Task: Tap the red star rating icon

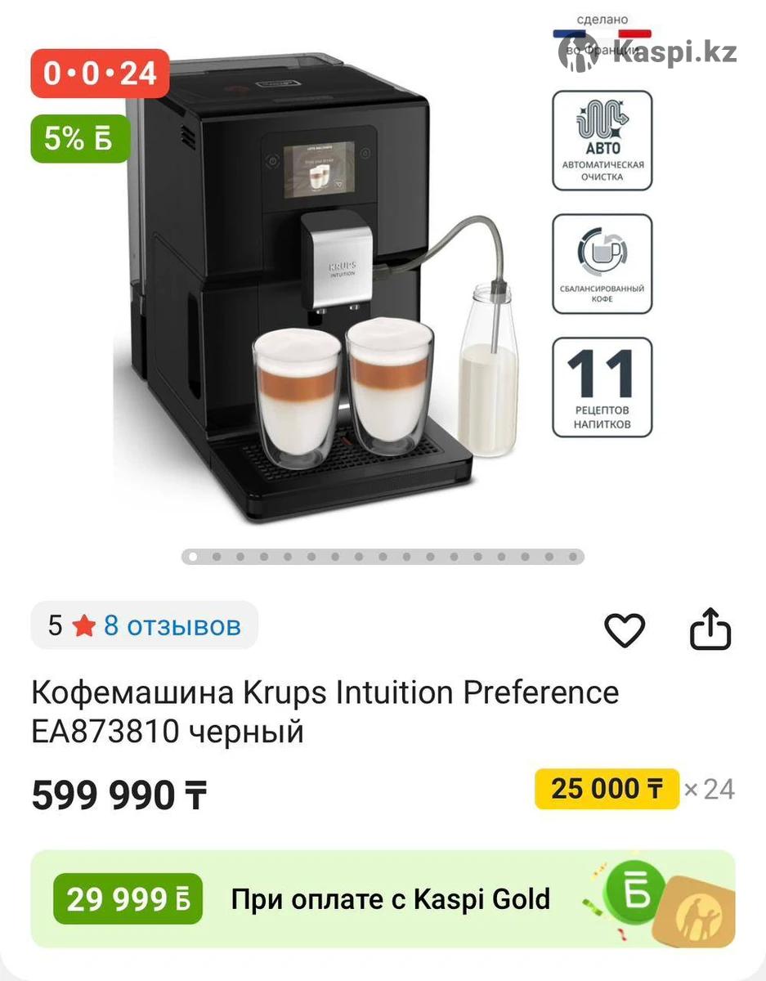Action: pos(83,626)
